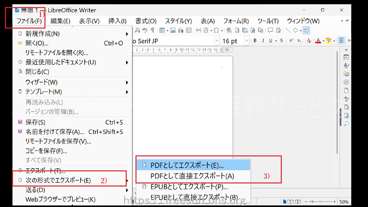Viewport: 368px width, 207px height.
Task: Click the zoom slider in the status bar
Action: (313, 201)
